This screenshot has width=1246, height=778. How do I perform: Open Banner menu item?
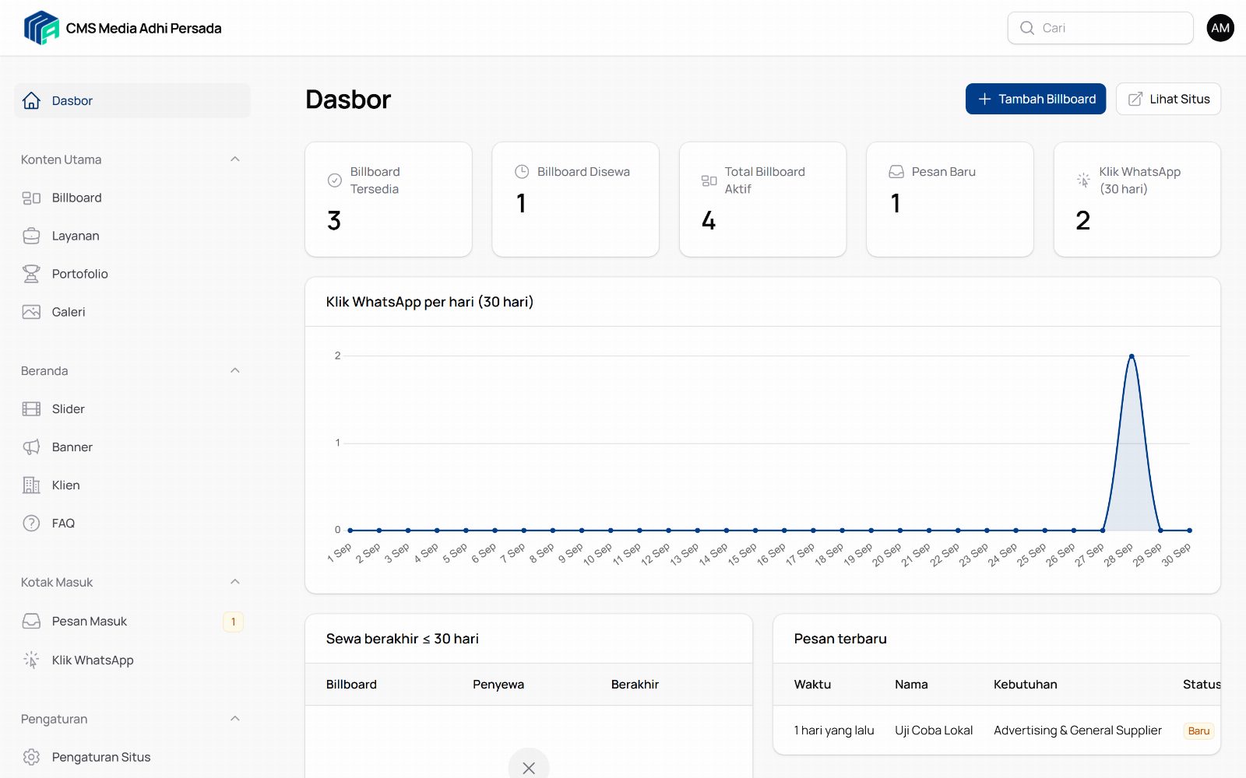point(132,447)
